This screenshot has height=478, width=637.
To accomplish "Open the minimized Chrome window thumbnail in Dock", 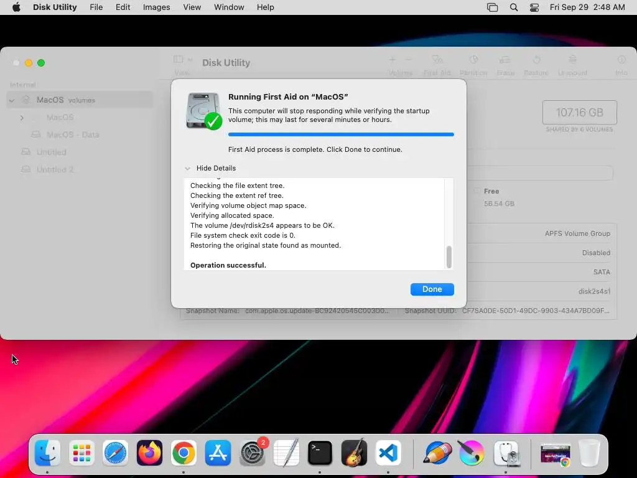I will [555, 454].
